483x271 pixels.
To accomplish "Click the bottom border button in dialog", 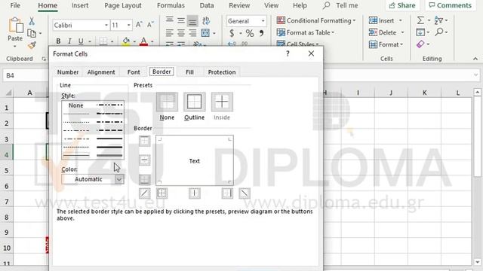I will coord(144,179).
